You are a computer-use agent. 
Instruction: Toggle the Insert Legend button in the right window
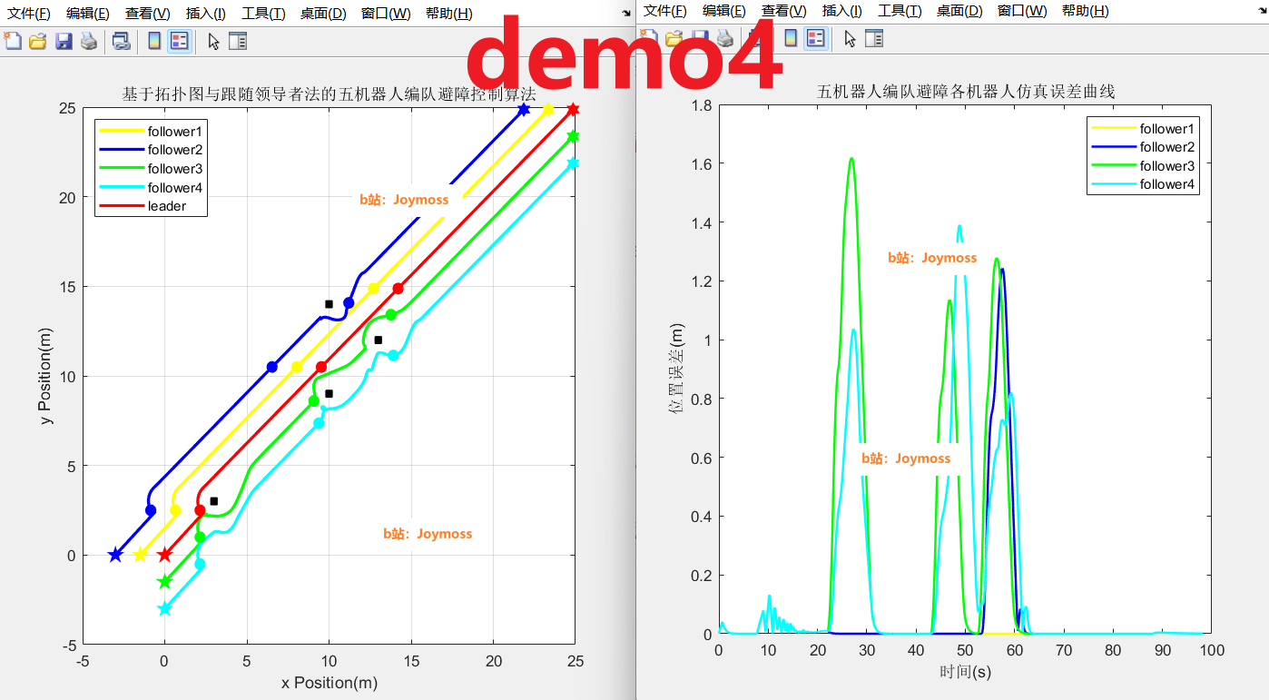815,38
